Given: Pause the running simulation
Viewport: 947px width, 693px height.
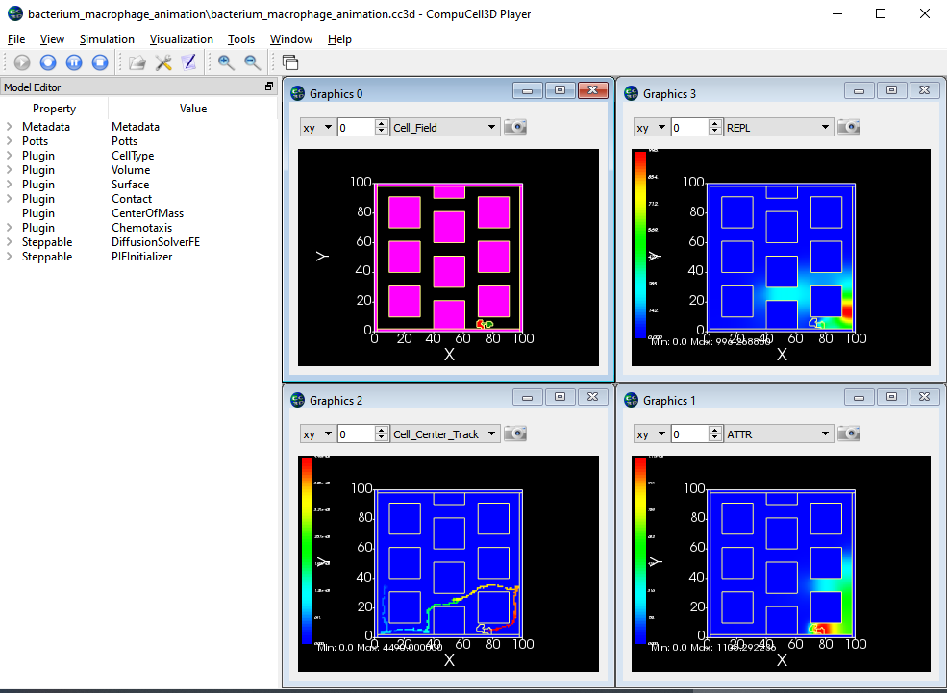Looking at the screenshot, I should 74,62.
